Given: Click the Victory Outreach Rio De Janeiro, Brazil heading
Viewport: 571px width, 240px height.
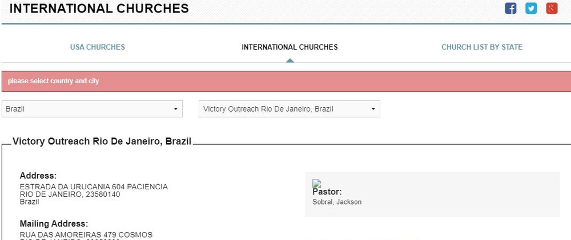Looking at the screenshot, I should point(102,141).
